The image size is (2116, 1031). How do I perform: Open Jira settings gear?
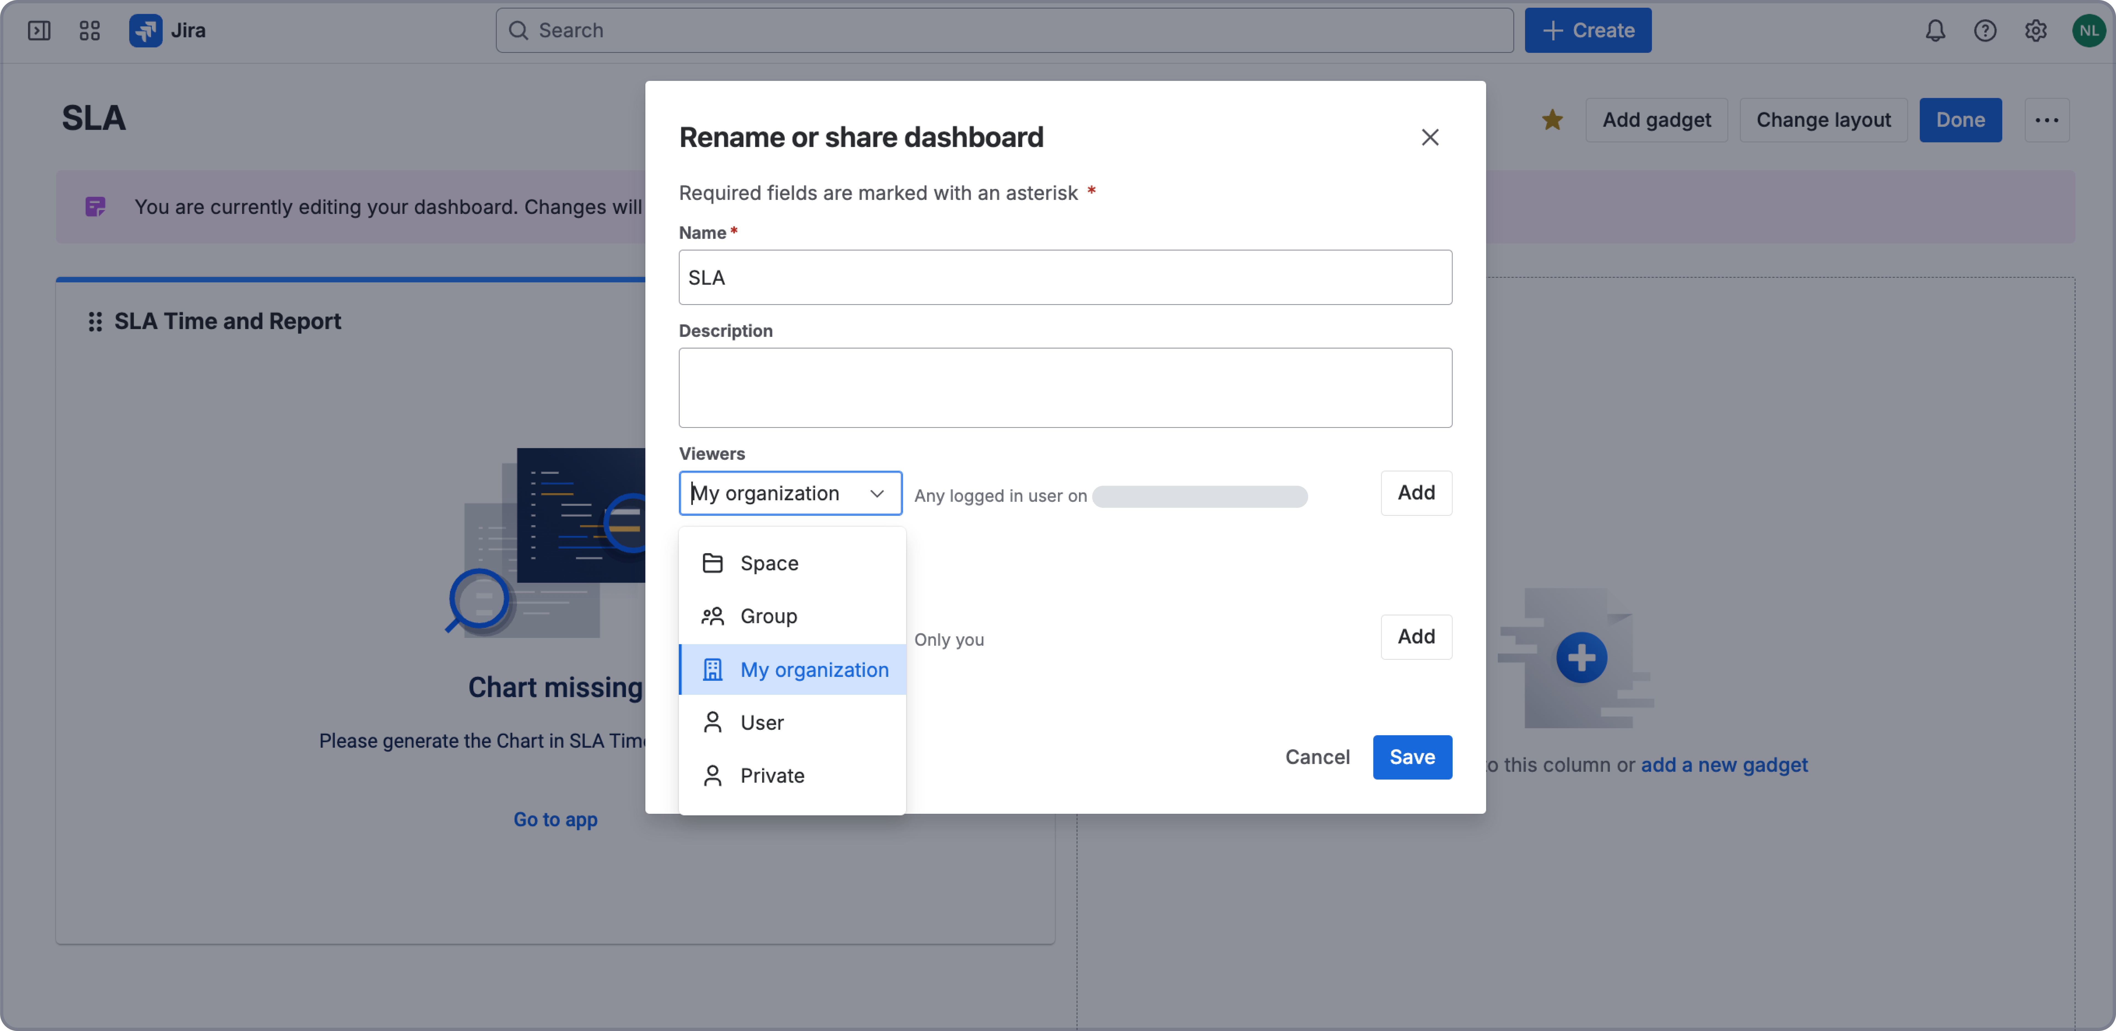click(x=2036, y=30)
